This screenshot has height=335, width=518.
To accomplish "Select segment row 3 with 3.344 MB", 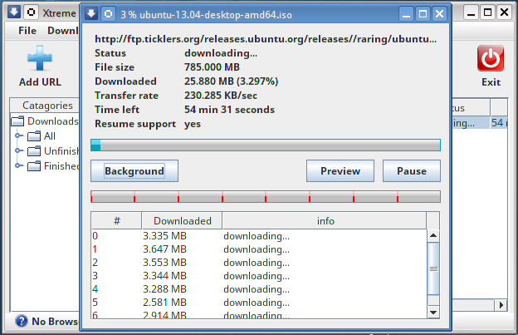I will click(x=259, y=276).
